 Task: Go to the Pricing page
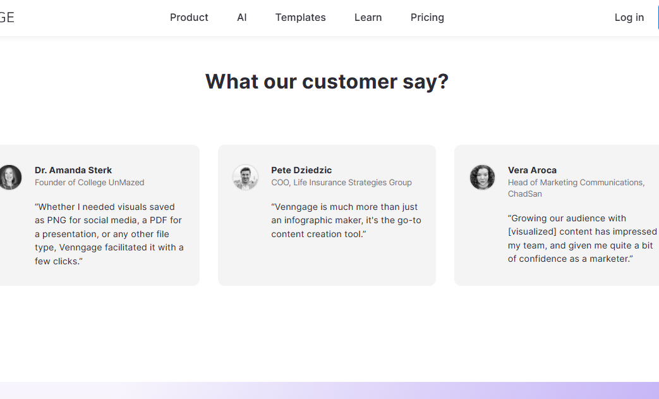pyautogui.click(x=427, y=17)
